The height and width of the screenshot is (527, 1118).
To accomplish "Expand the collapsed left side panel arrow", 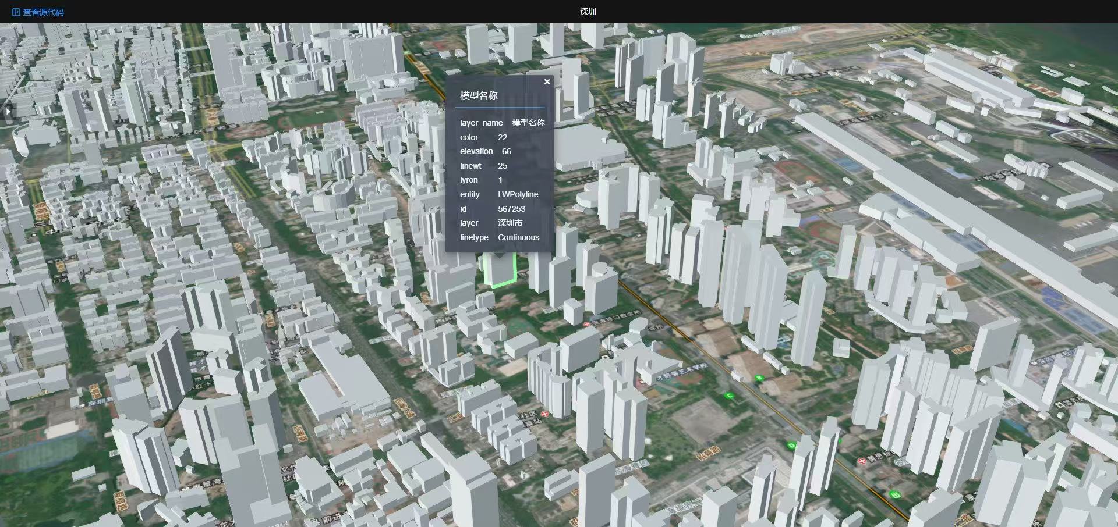I will tap(8, 111).
